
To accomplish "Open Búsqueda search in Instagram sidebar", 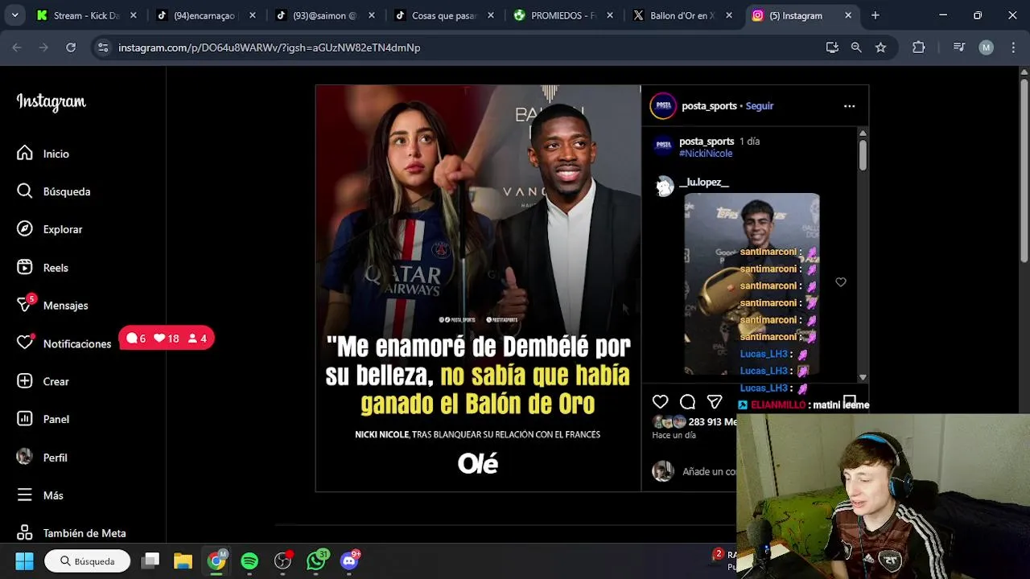I will pos(25,191).
